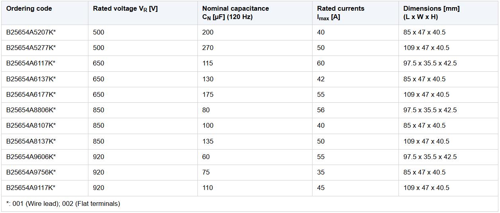Click the Dimensions column header
Image resolution: width=500 pixels, height=213 pixels.
432,13
